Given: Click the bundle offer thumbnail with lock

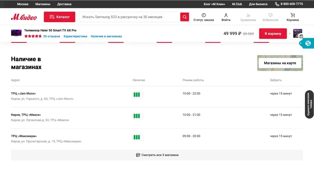Looking at the screenshot, I should coord(298,34).
